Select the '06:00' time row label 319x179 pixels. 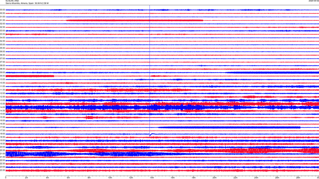[x=2, y=52]
